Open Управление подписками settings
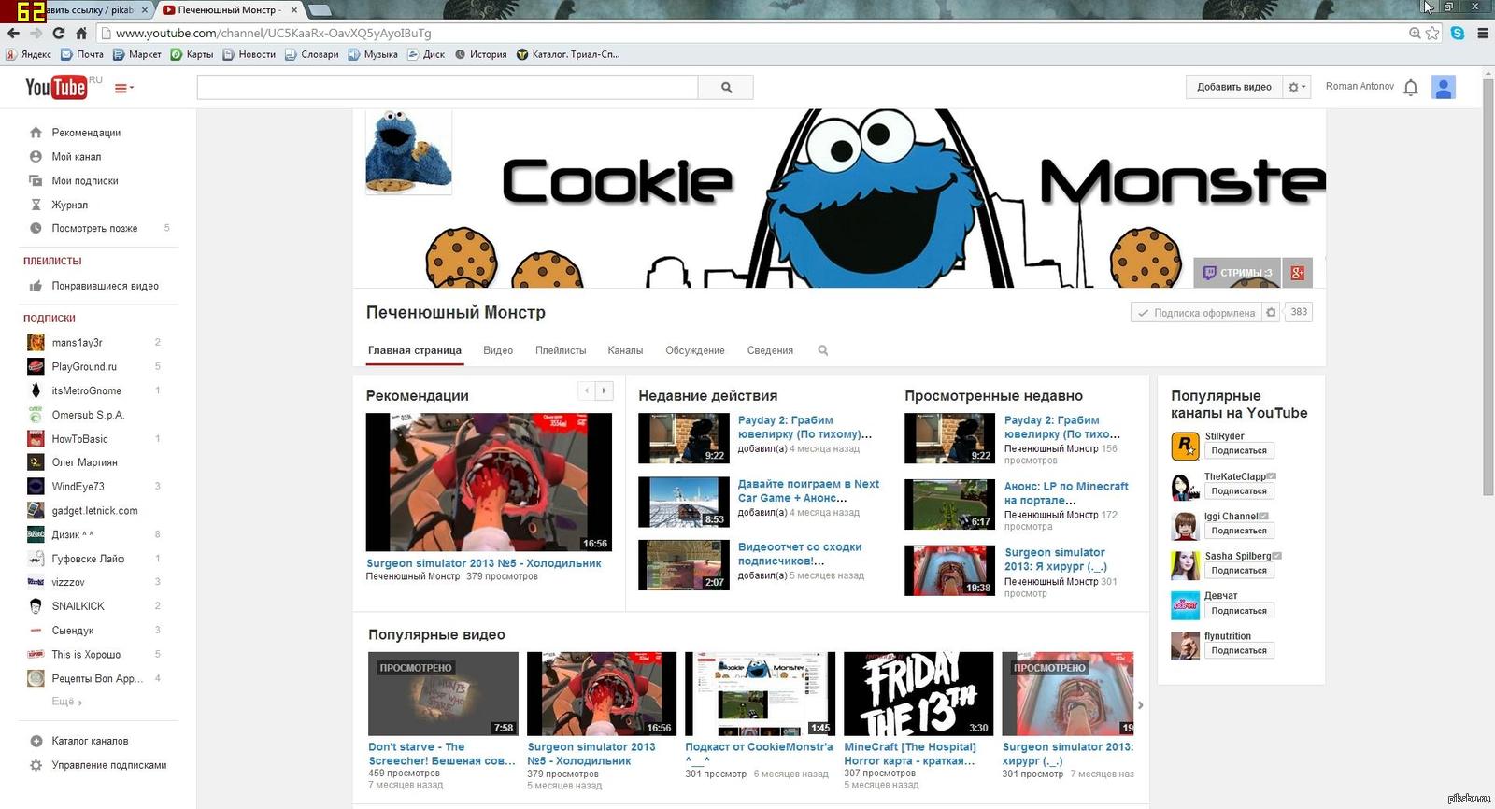The height and width of the screenshot is (809, 1495). point(108,765)
